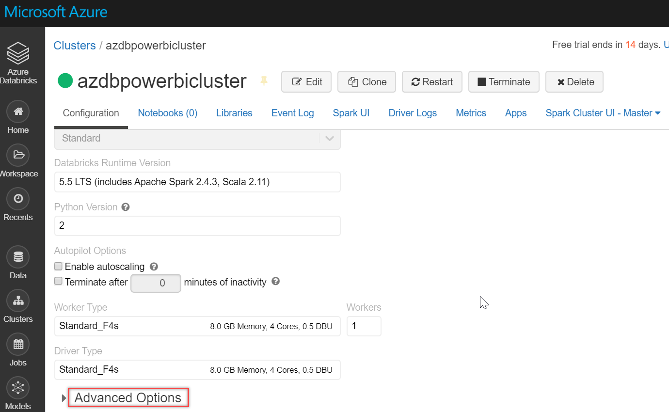Switch to the Spark UI tab
Screen dimensions: 669x412
(351, 113)
